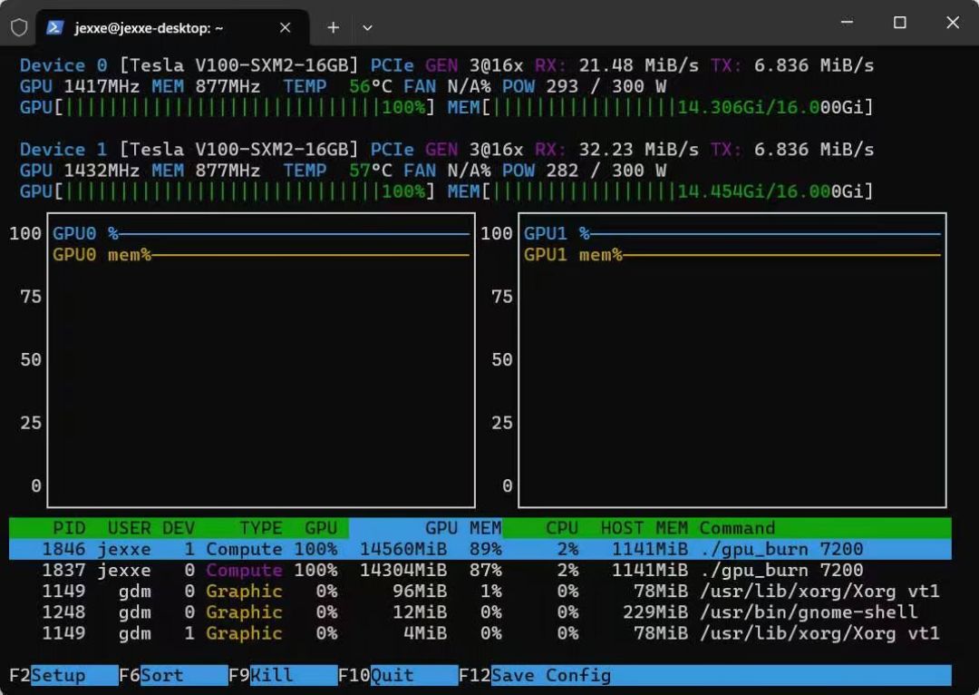Click the shield icon in the title bar
979x695 pixels.
pyautogui.click(x=19, y=27)
